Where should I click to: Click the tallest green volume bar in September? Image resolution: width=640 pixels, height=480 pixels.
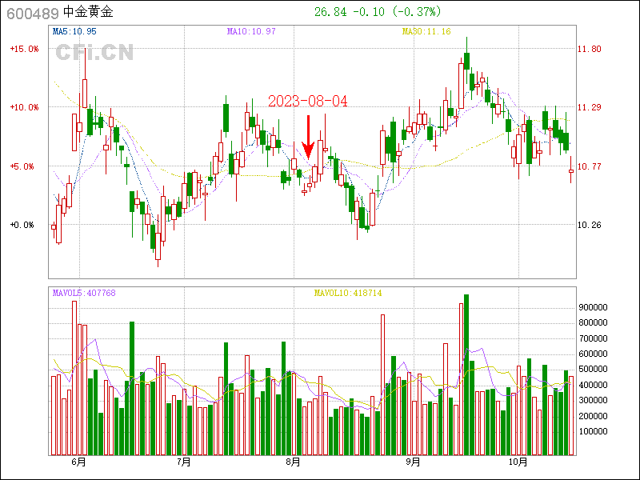pyautogui.click(x=466, y=374)
